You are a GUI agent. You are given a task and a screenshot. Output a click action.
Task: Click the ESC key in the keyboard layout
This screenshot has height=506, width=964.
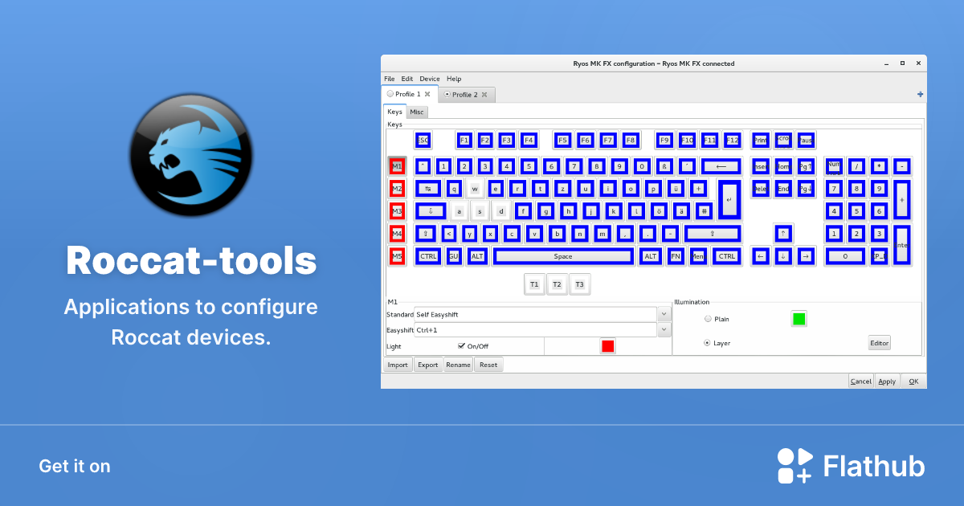click(423, 140)
